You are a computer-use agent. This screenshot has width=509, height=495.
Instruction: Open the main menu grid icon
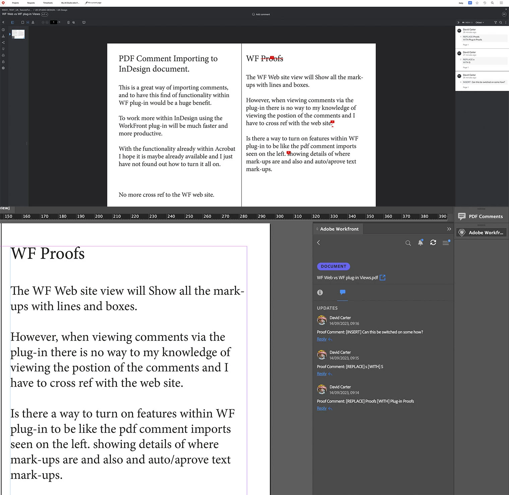[501, 3]
